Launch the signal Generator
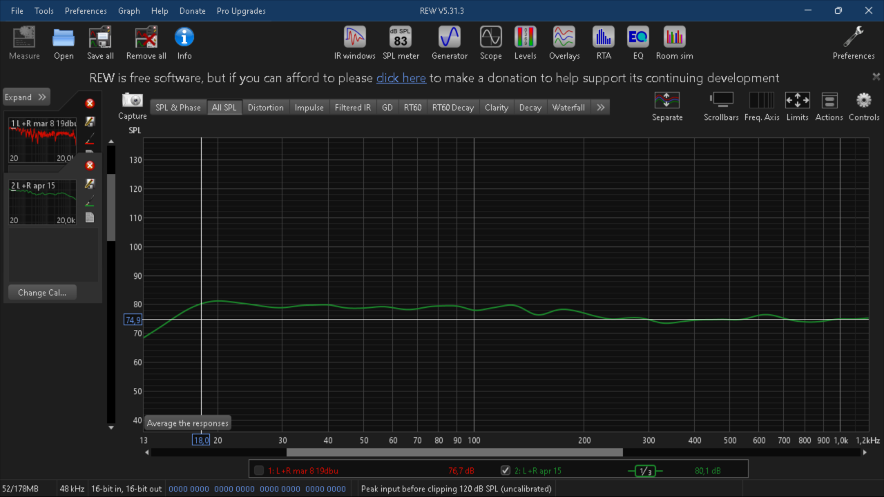The height and width of the screenshot is (497, 884). (x=450, y=43)
